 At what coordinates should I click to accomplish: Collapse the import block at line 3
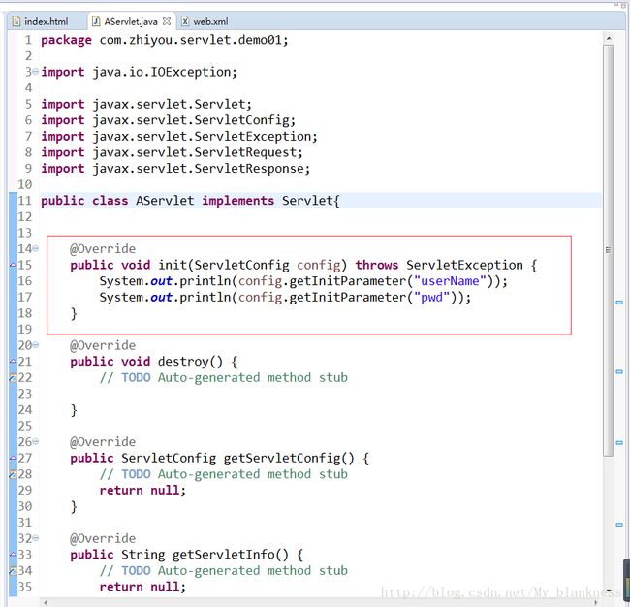pos(35,72)
